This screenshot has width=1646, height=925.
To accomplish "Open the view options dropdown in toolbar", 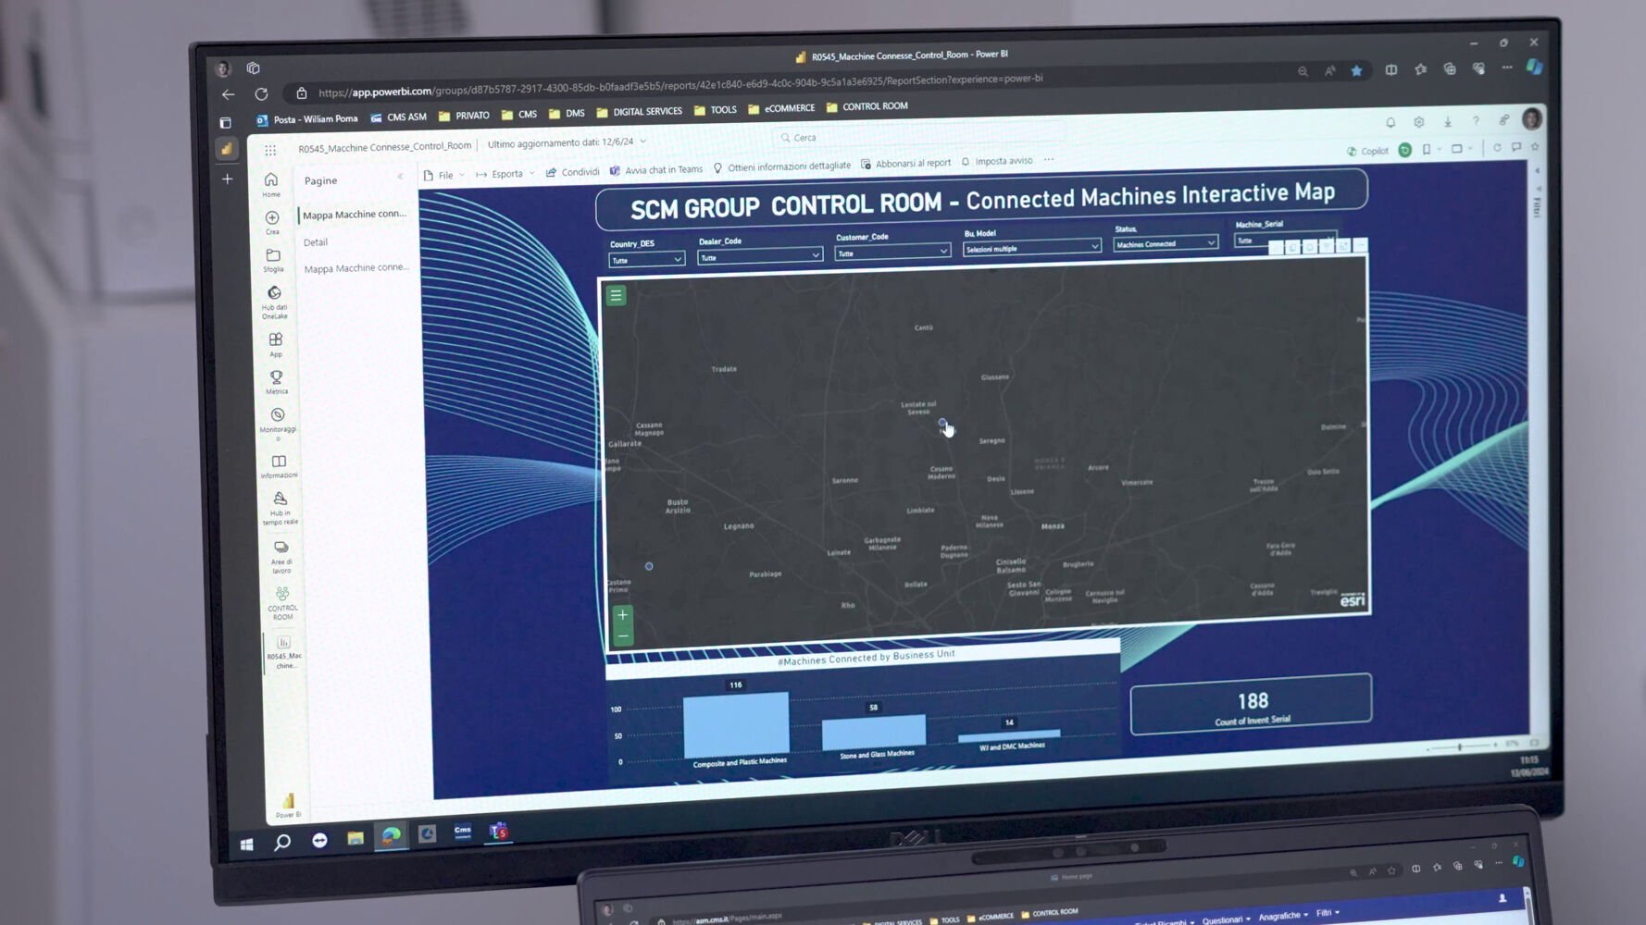I will pos(1462,149).
